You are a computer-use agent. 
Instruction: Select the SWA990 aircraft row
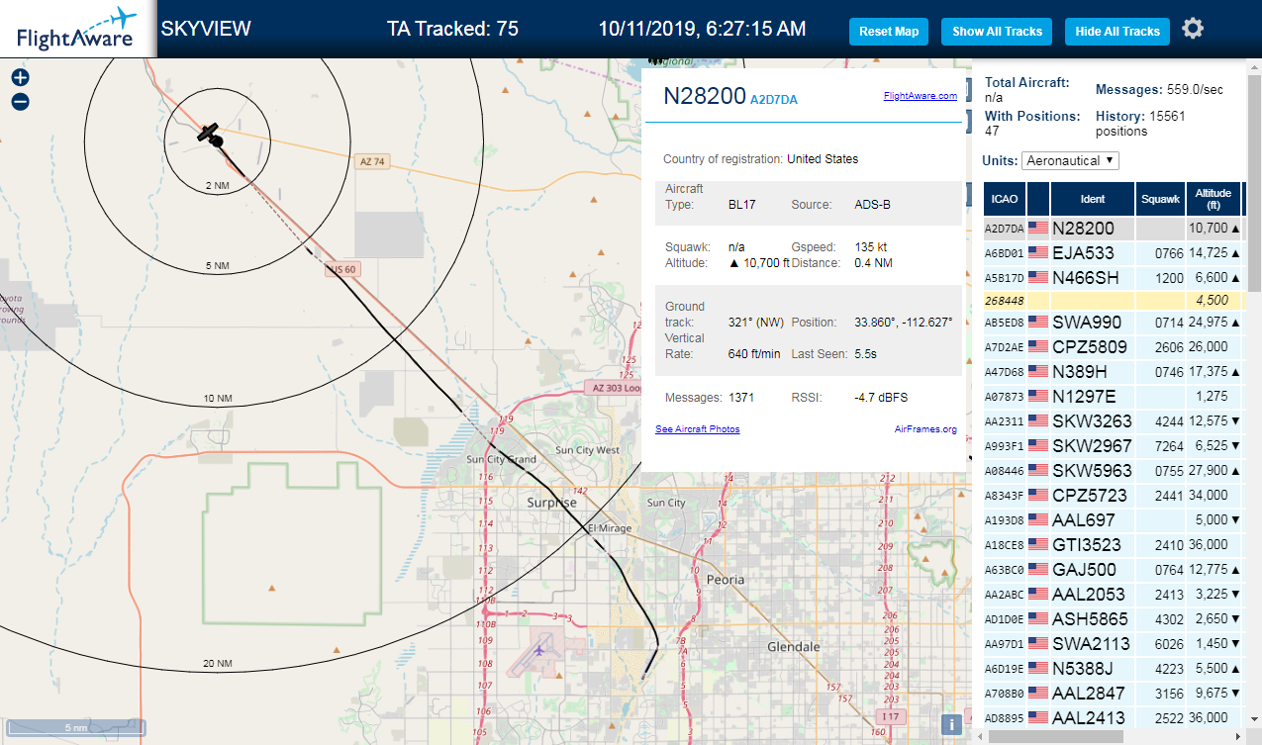coord(1113,323)
